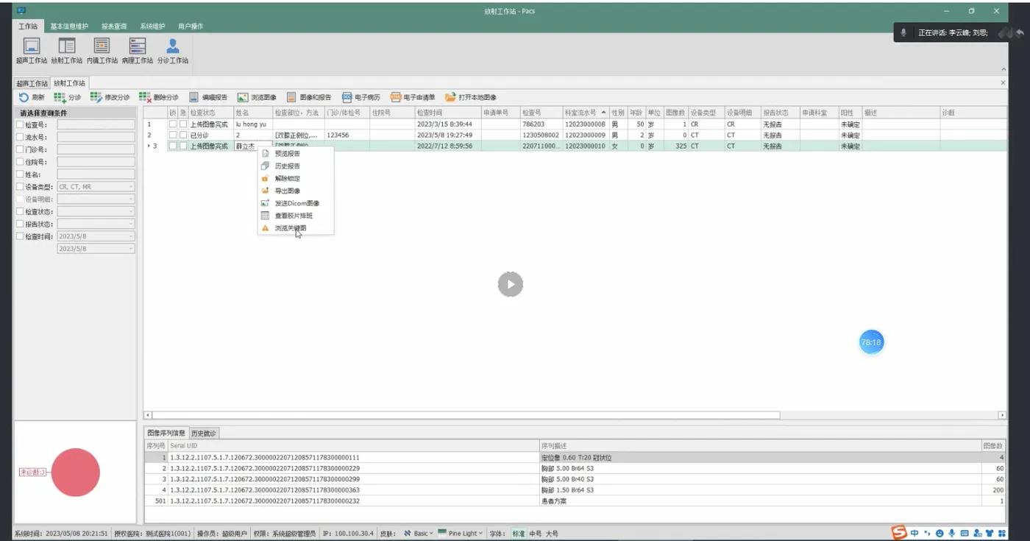Viewport: 1030px width, 541px height.
Task: Choose 历史报告 in the context menu
Action: tap(296, 166)
